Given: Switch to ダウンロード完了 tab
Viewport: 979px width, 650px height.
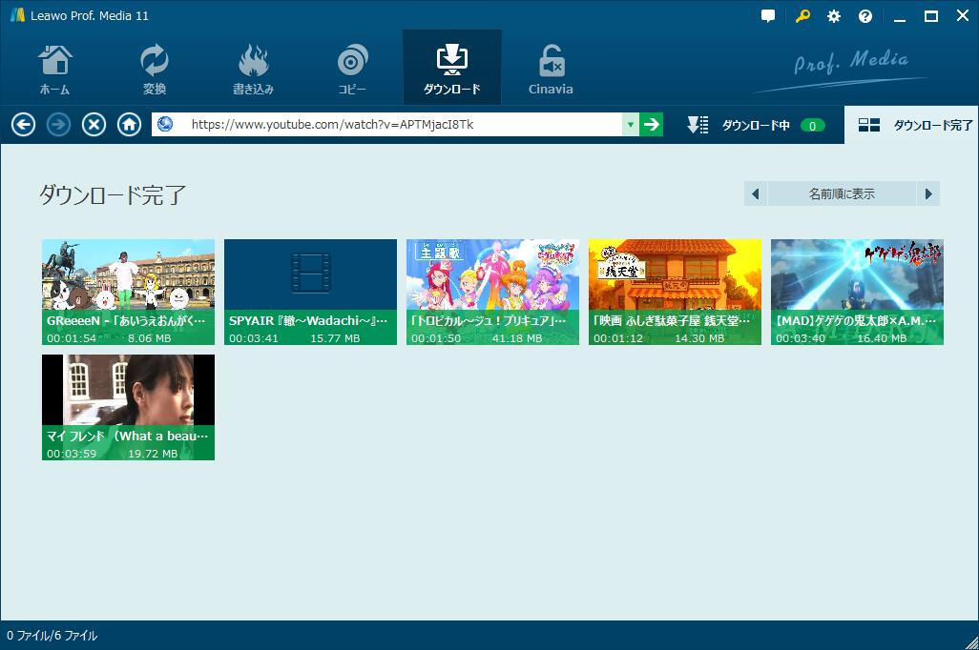Looking at the screenshot, I should (x=913, y=126).
